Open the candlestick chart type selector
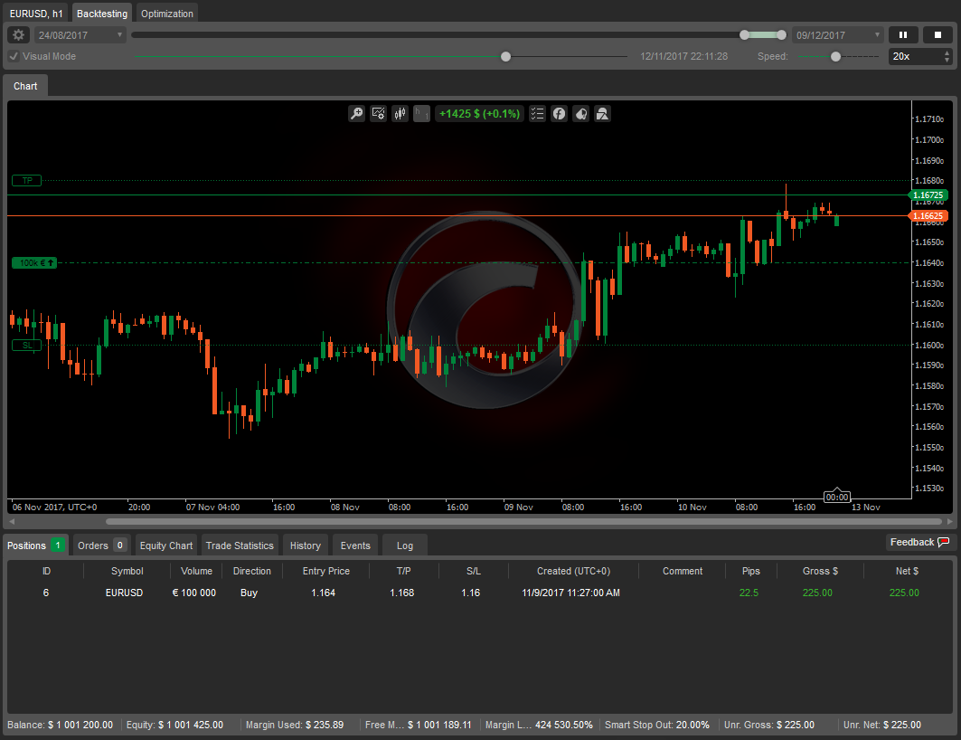This screenshot has width=961, height=740. point(400,113)
